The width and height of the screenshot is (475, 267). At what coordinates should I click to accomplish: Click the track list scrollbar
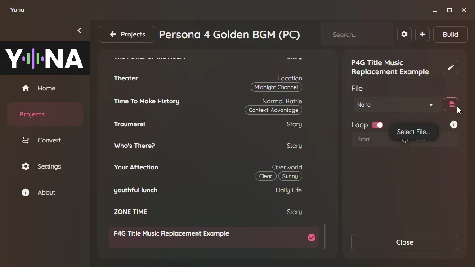(325, 236)
